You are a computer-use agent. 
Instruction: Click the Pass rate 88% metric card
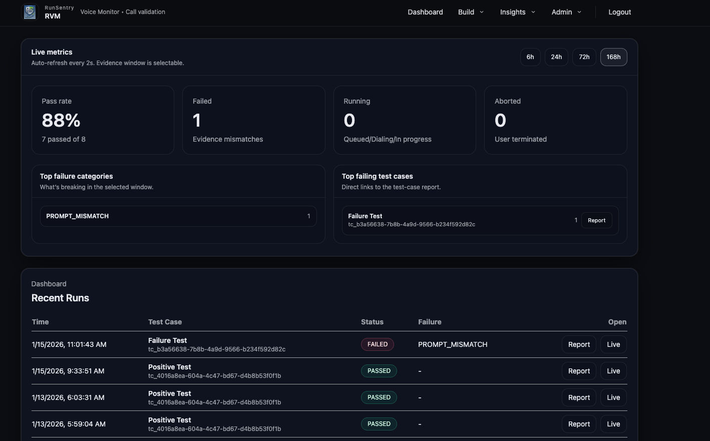pos(103,120)
